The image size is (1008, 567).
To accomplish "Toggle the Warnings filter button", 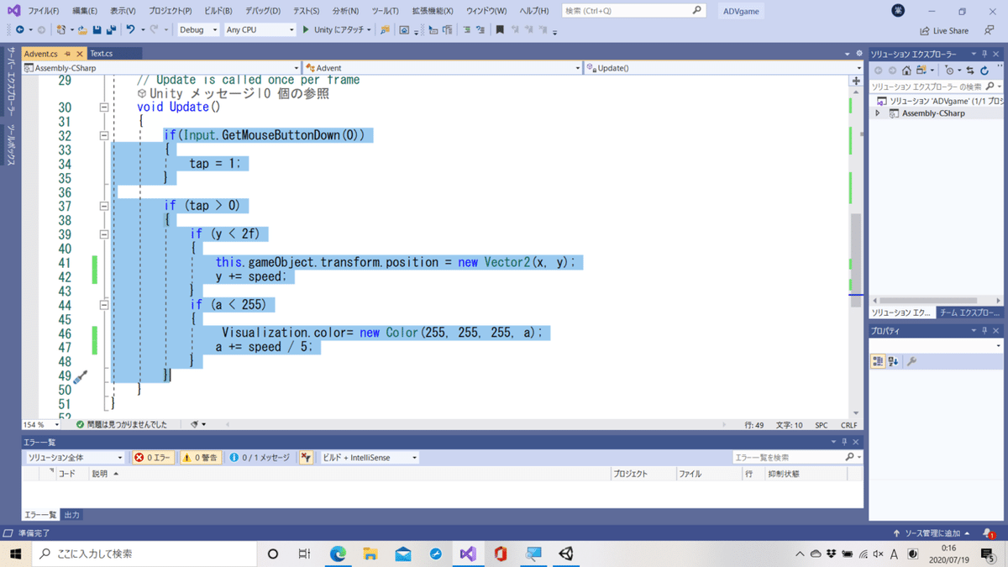I will point(200,458).
